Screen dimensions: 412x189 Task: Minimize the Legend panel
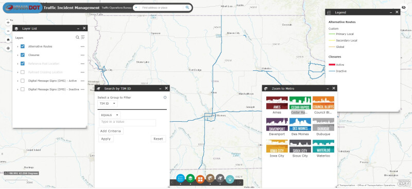[x=391, y=12]
